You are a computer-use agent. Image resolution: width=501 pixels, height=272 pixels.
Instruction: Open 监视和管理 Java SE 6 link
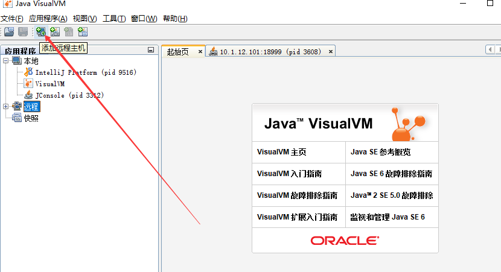388,217
